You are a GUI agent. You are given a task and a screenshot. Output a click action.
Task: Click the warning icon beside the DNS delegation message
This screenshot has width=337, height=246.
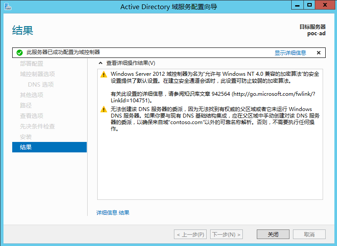[x=104, y=109]
